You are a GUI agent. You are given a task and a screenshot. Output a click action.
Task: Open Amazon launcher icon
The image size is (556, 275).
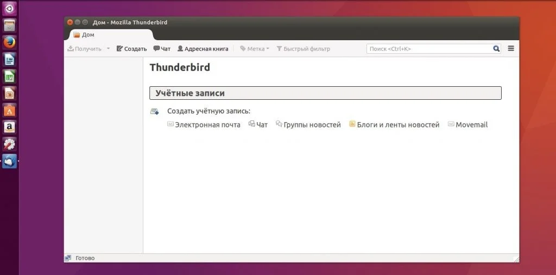coord(9,127)
